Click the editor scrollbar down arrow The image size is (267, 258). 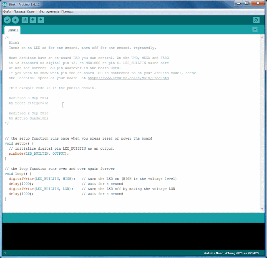pos(262,209)
